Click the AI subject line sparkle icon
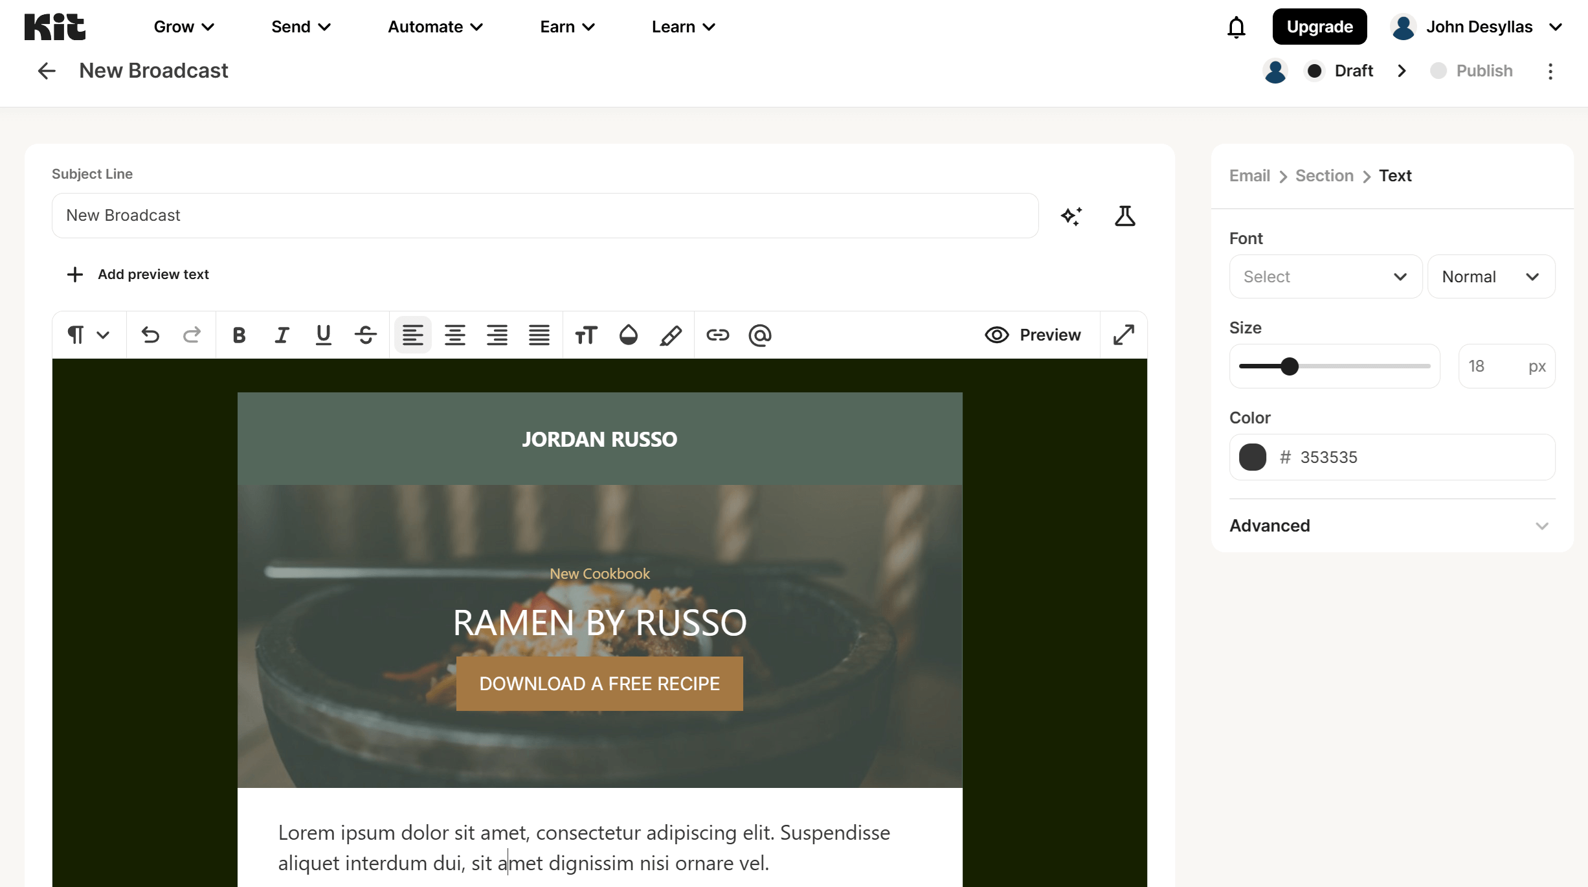1588x887 pixels. tap(1071, 216)
